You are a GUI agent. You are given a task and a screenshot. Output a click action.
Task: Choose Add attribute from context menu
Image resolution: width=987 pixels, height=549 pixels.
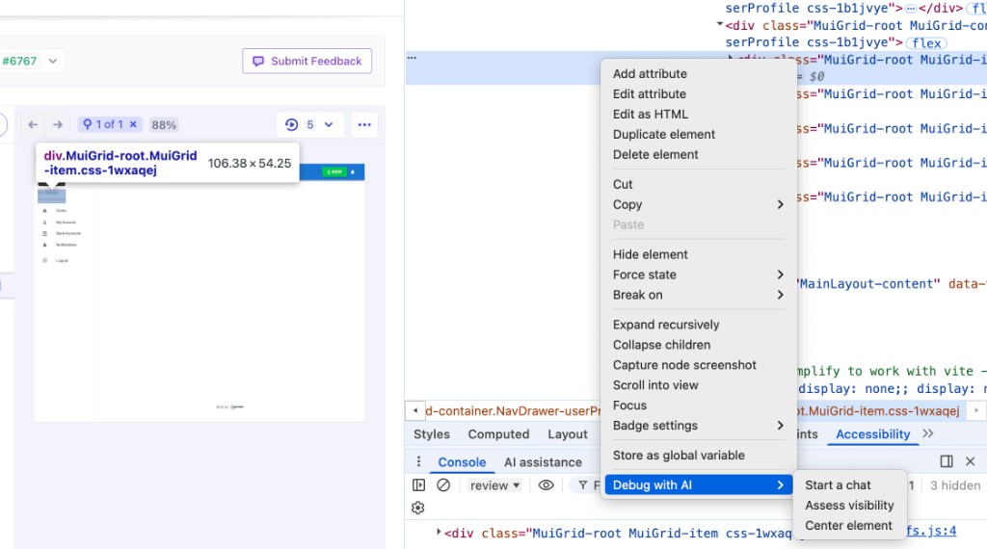(650, 73)
